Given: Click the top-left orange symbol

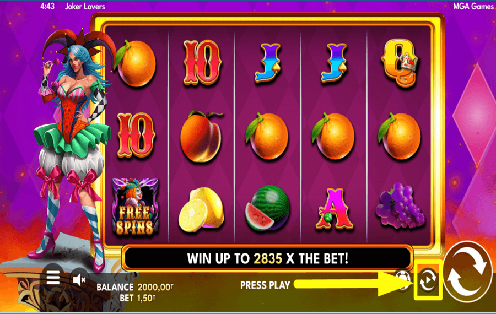Looking at the screenshot, I should [x=136, y=63].
